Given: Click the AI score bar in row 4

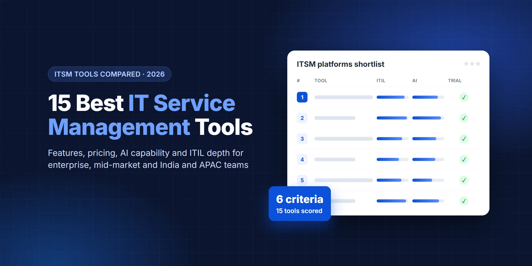Looking at the screenshot, I should tap(428, 160).
